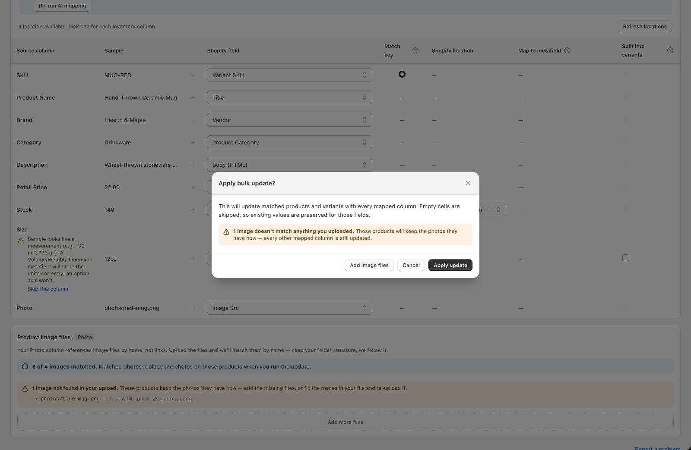Click the arrow icon in the Photo row
This screenshot has height=450, width=691.
coord(193,308)
